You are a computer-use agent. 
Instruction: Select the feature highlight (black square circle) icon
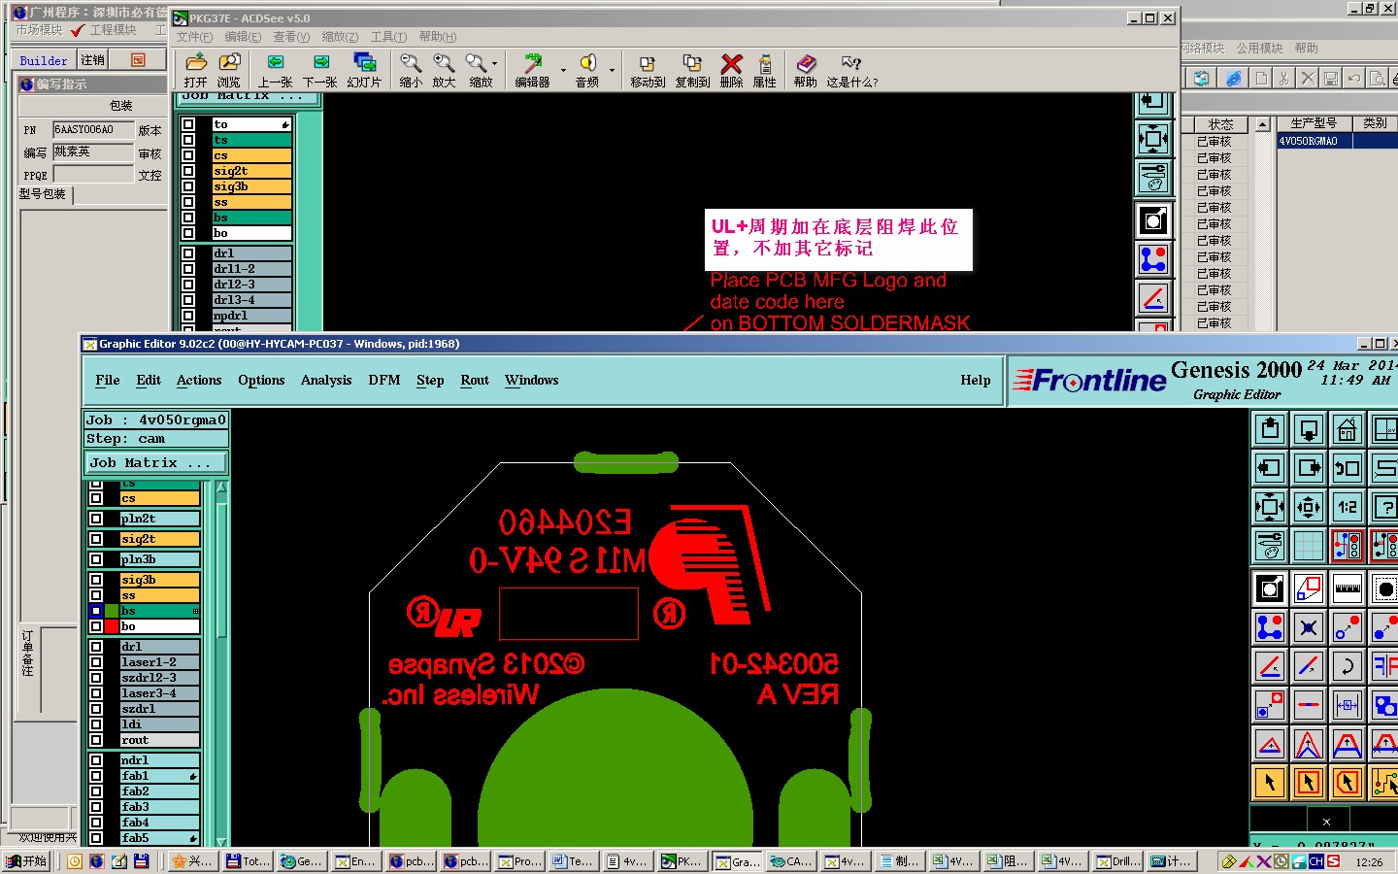(1270, 588)
